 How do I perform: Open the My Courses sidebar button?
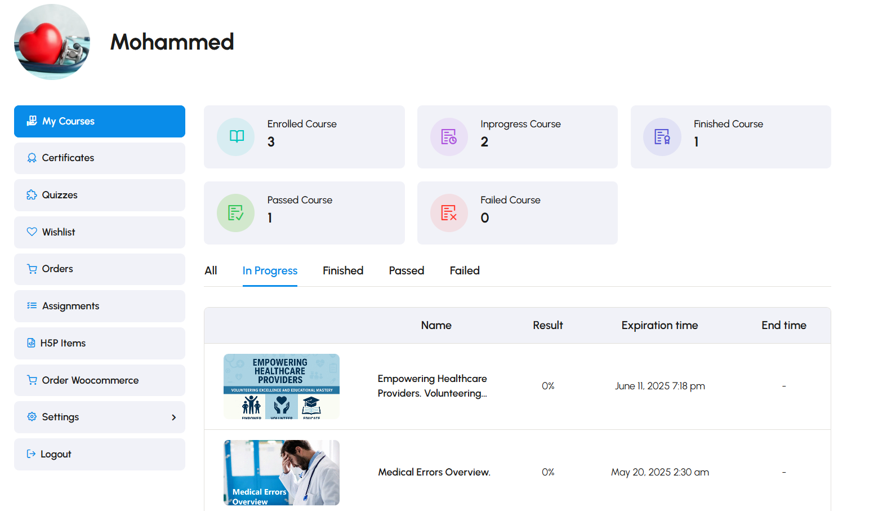point(100,121)
